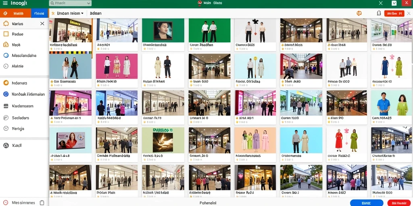Open the hamburger menu in the header

5,3
